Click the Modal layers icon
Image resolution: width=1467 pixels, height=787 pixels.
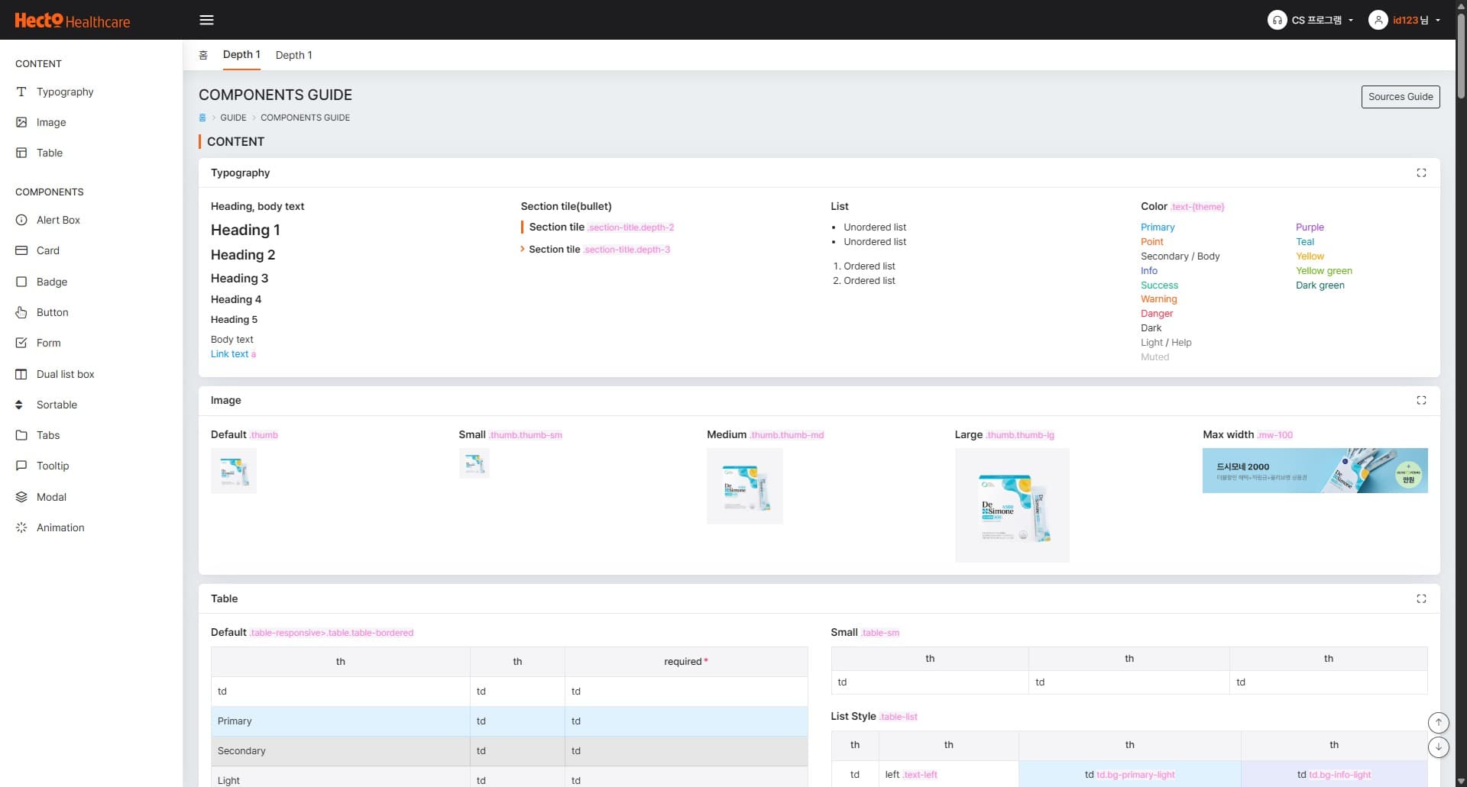pyautogui.click(x=21, y=497)
